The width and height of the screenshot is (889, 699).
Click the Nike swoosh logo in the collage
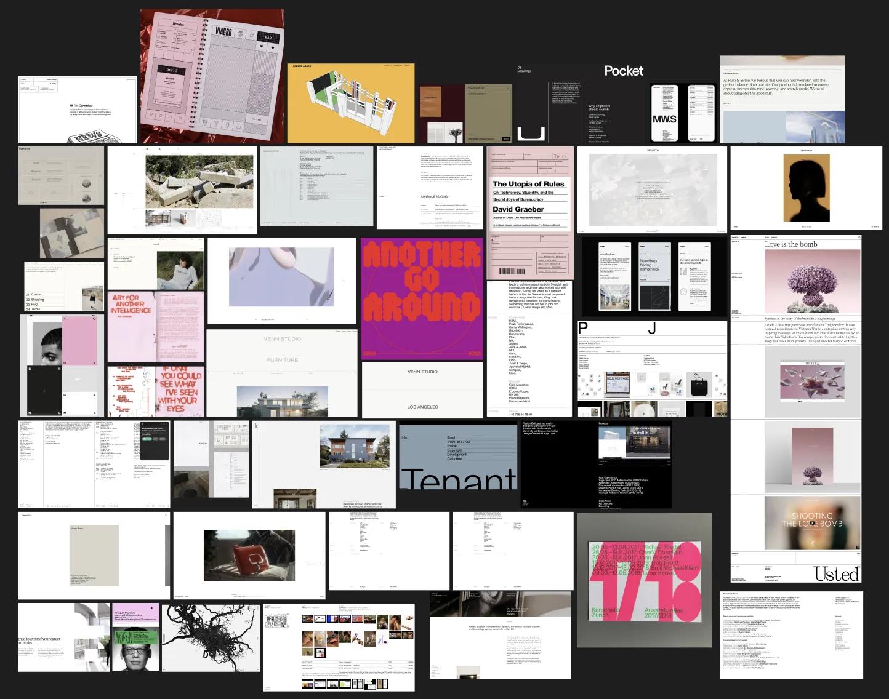click(78, 379)
